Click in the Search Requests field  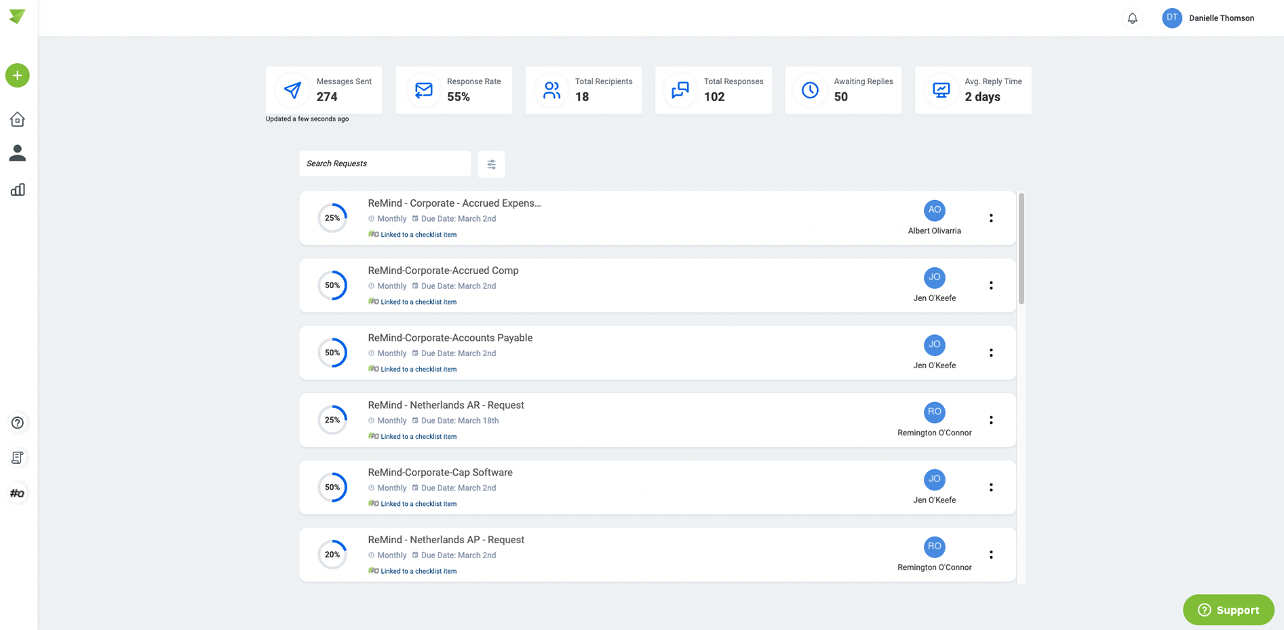point(385,163)
